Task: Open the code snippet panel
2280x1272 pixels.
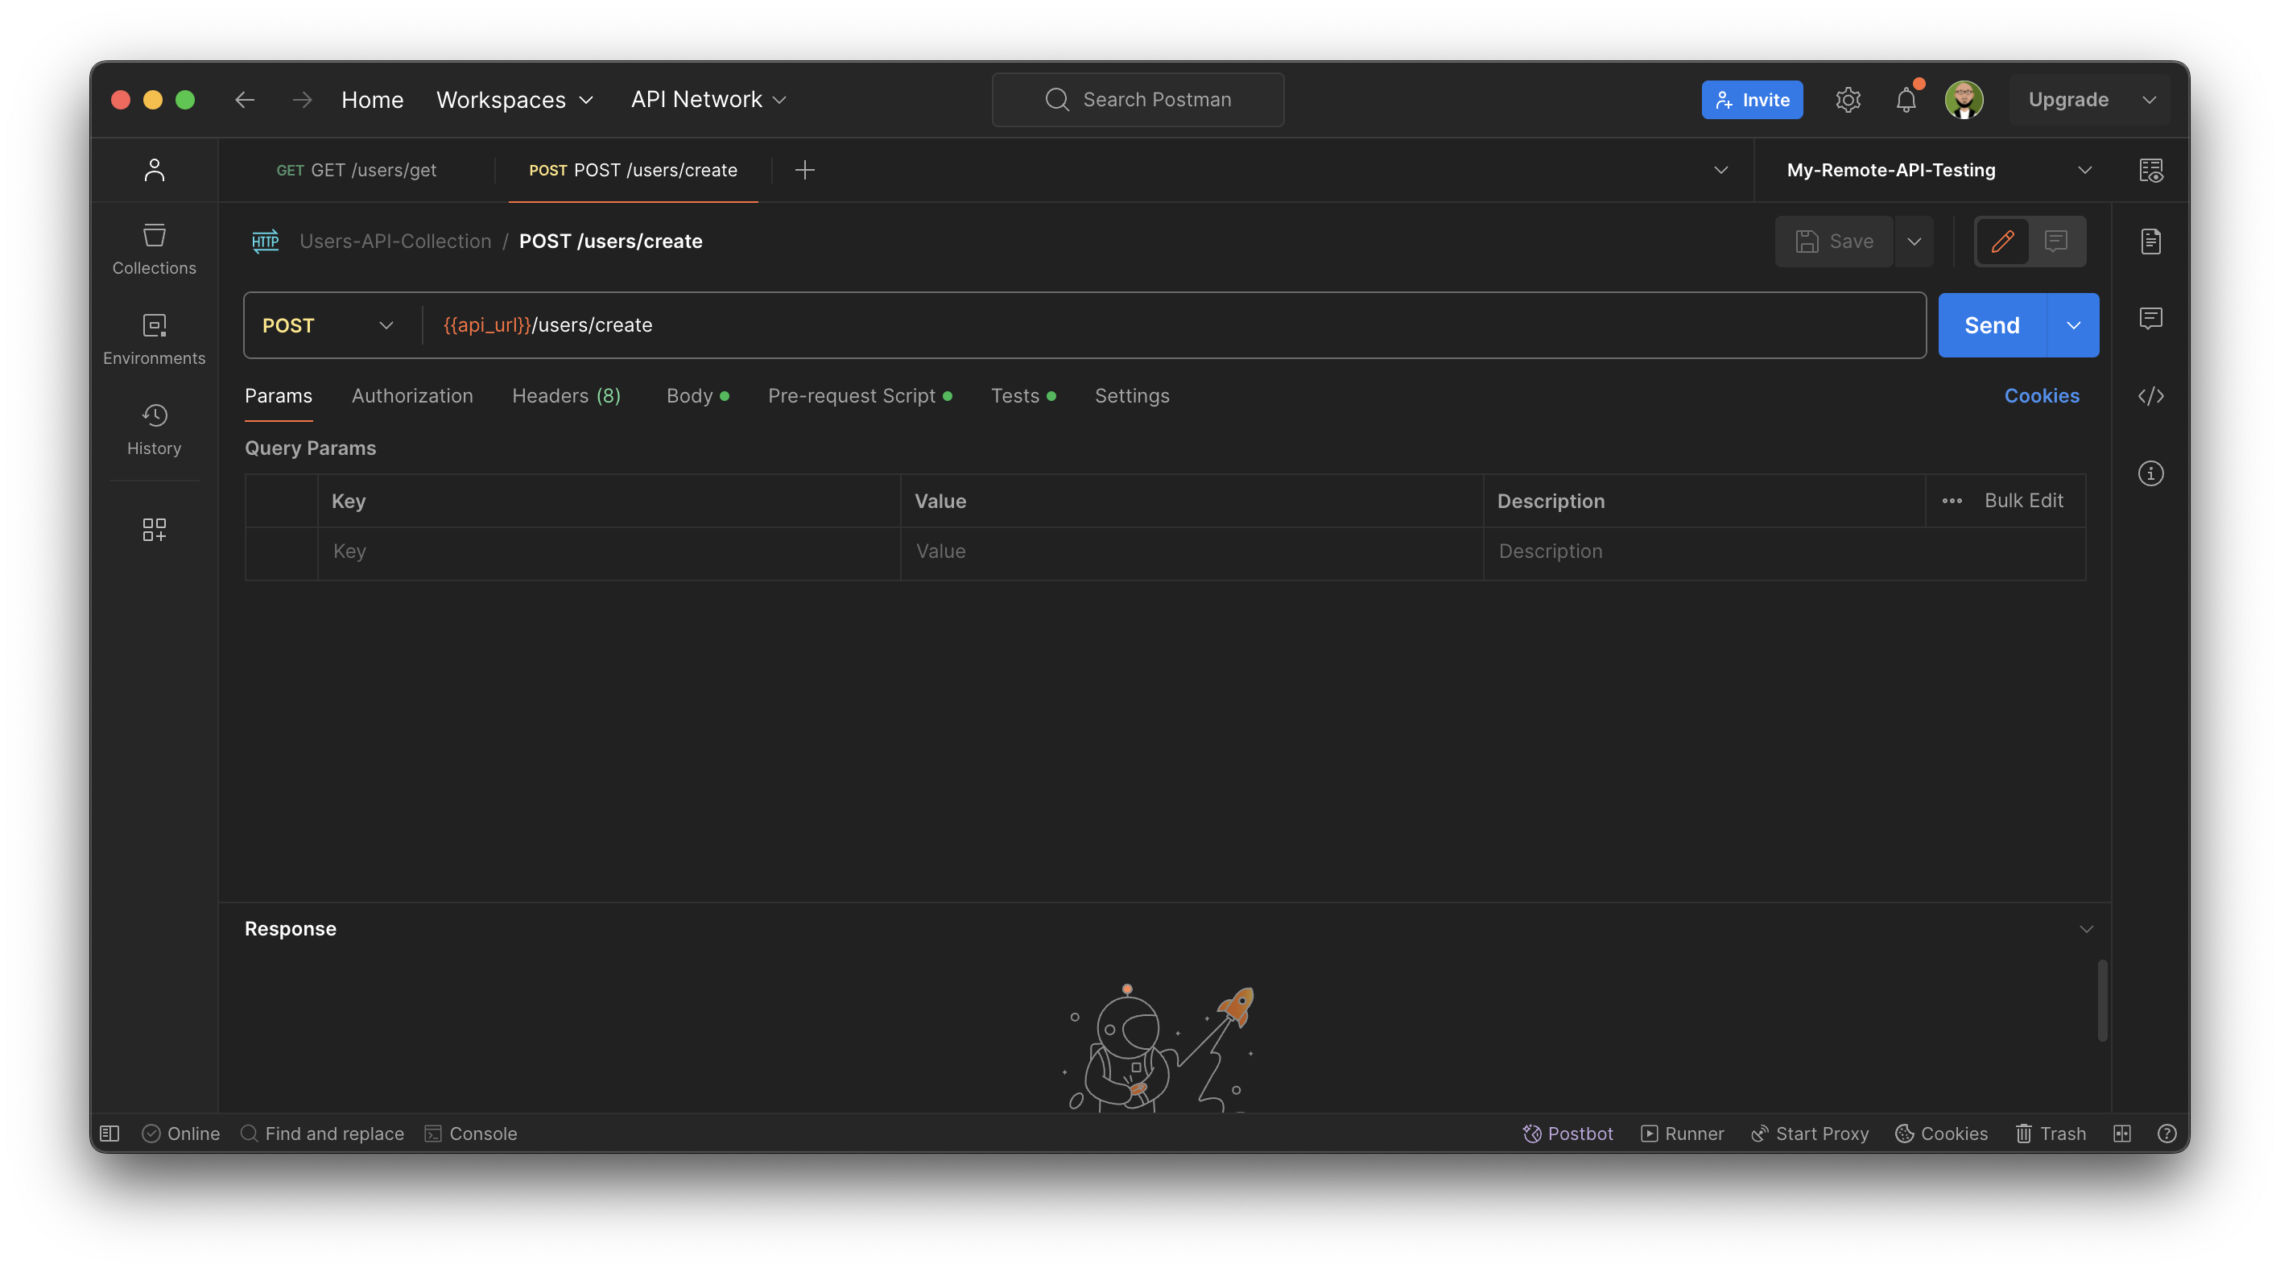Action: (x=2150, y=395)
